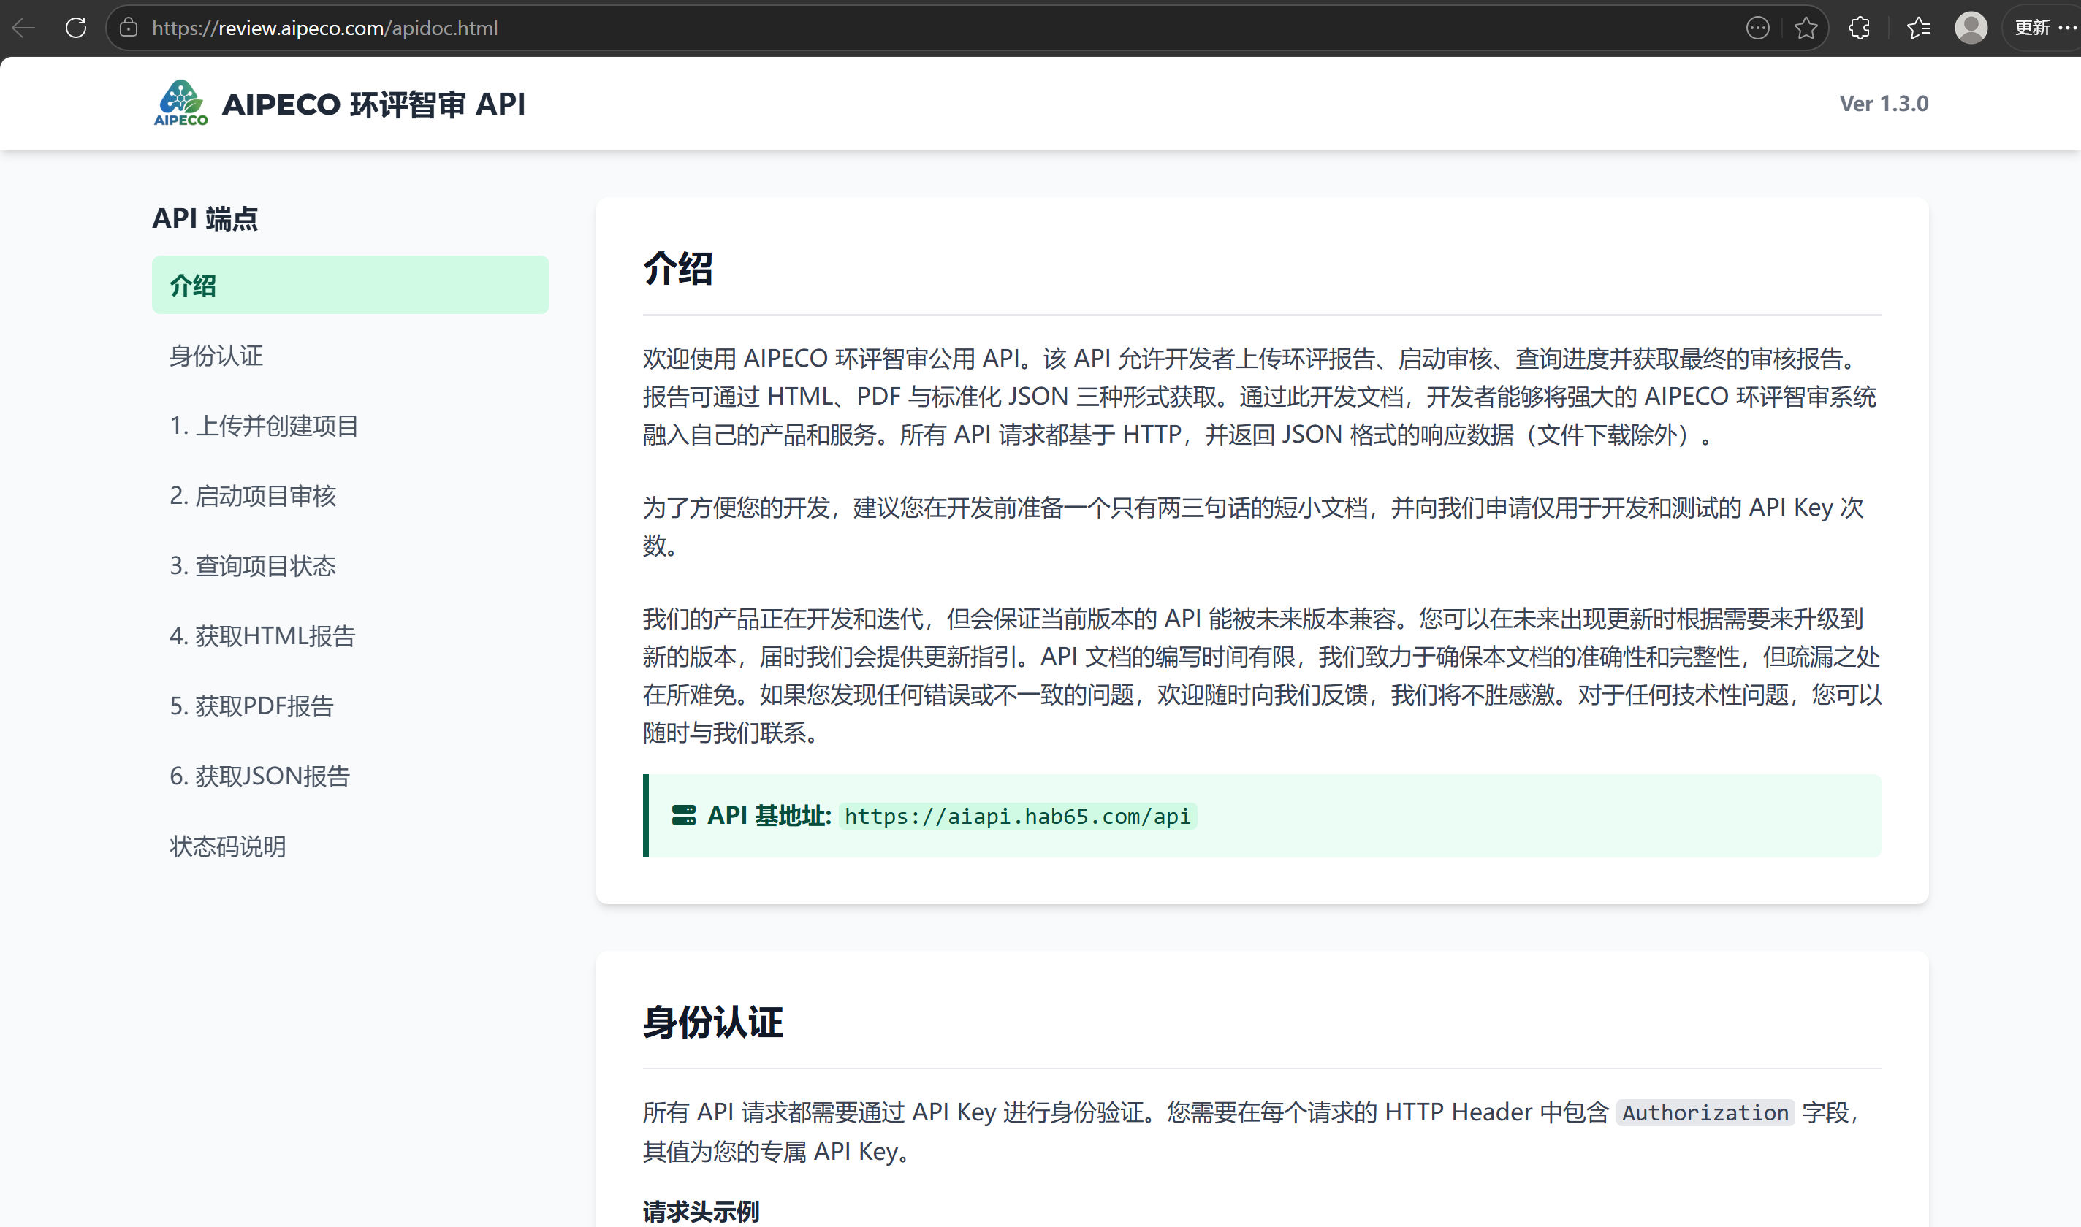Image resolution: width=2081 pixels, height=1227 pixels.
Task: Click the address bar URL field
Action: point(910,27)
